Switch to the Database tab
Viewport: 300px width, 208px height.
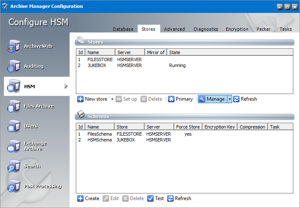tap(123, 29)
